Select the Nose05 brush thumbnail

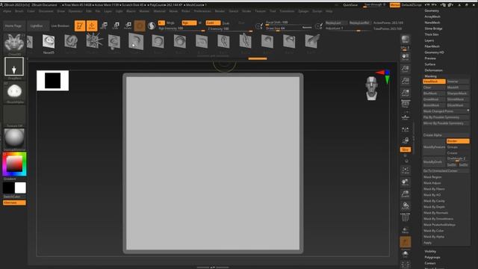tap(49, 42)
